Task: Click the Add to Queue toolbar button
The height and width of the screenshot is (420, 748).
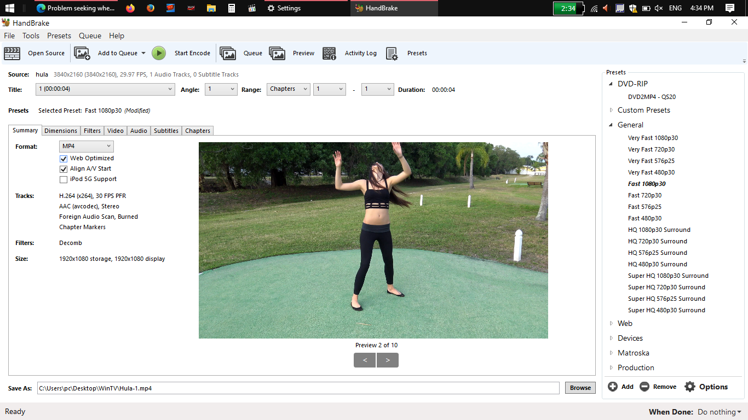Action: click(106, 53)
